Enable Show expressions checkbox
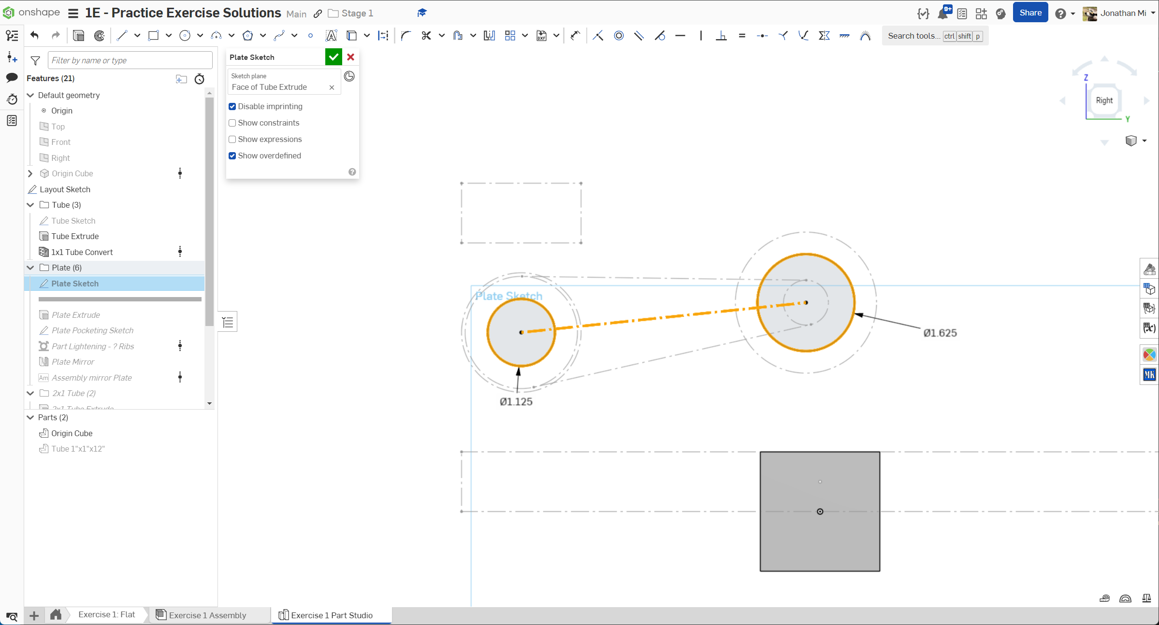Screen dimensions: 1159x625 232,139
